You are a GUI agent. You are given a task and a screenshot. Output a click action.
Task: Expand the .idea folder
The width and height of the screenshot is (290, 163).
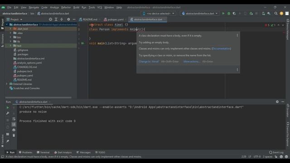10,33
